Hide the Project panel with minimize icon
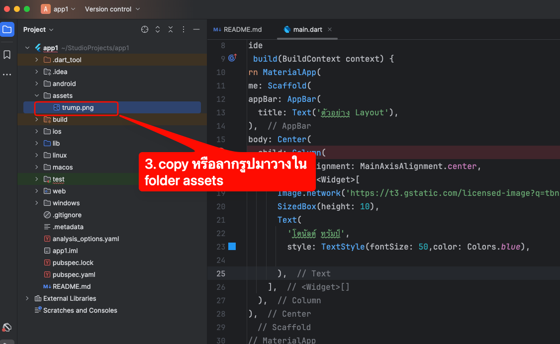560x344 pixels. point(196,30)
